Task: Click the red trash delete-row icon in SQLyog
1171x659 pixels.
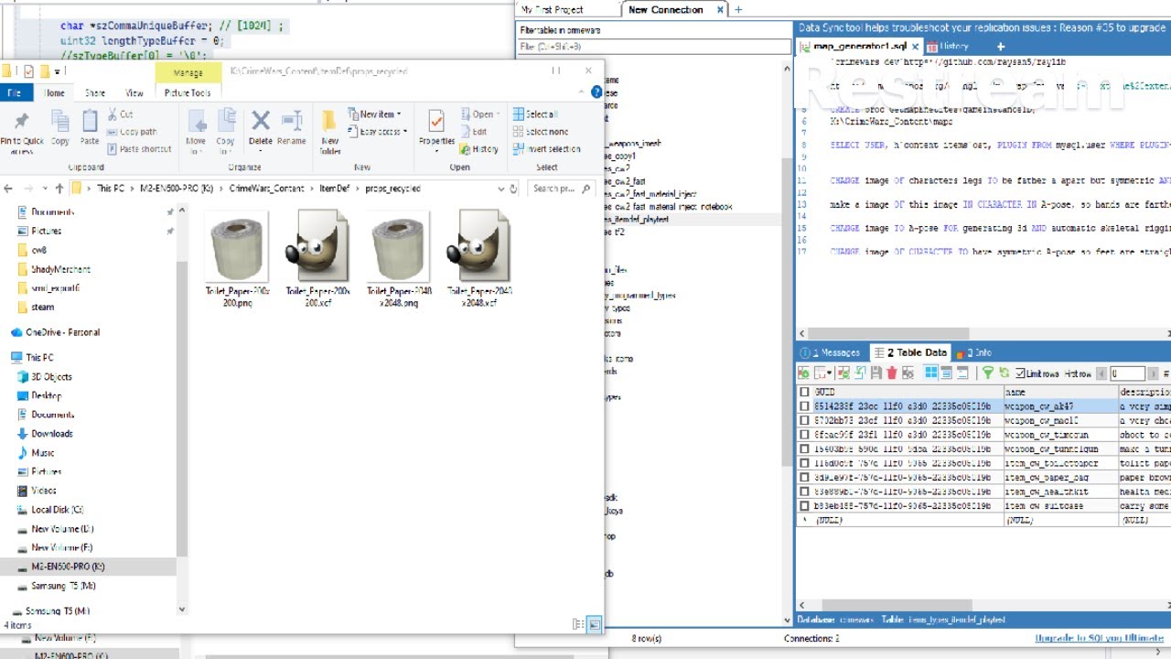Action: click(892, 373)
